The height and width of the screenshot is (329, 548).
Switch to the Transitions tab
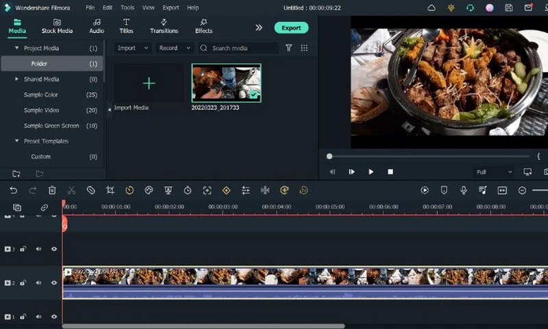(164, 27)
